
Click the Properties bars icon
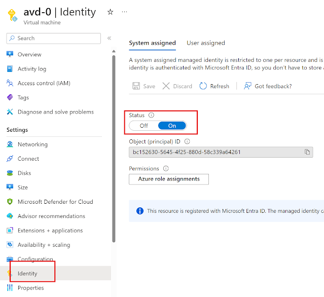coord(10,288)
